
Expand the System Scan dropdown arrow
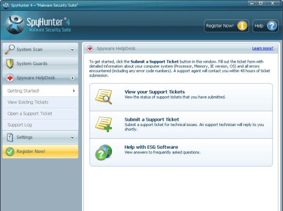point(72,50)
